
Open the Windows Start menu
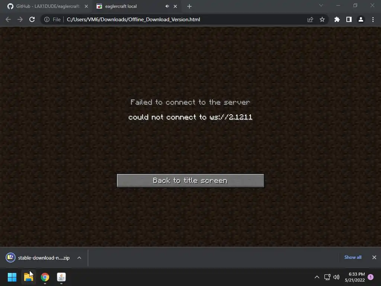(12, 277)
